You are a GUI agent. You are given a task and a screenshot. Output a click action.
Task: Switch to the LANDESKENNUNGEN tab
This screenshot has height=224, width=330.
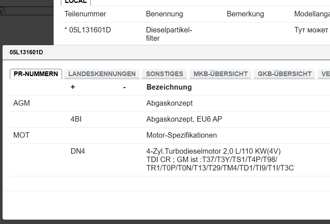tap(102, 74)
